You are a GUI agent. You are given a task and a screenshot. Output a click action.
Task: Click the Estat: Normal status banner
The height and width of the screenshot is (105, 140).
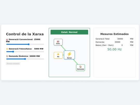pos(69,32)
